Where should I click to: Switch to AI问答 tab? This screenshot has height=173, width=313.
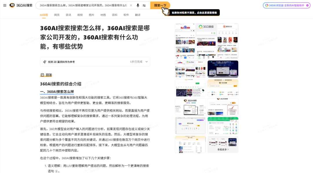[x=44, y=15]
